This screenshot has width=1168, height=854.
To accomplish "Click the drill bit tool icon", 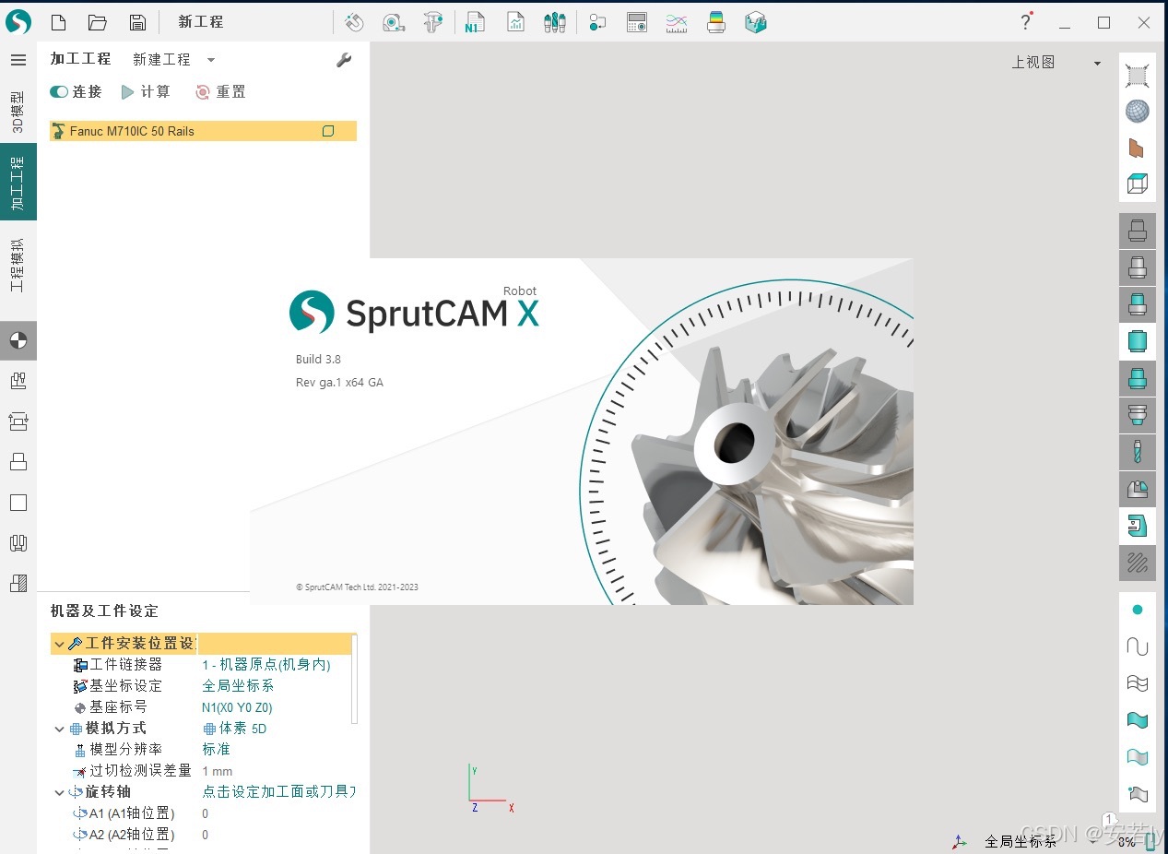I will [x=1138, y=452].
